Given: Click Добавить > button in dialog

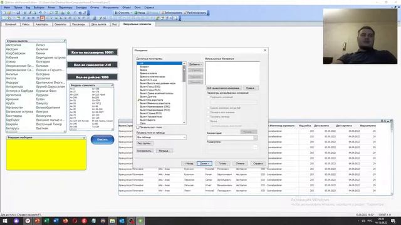Looking at the screenshot, I should (x=195, y=64).
